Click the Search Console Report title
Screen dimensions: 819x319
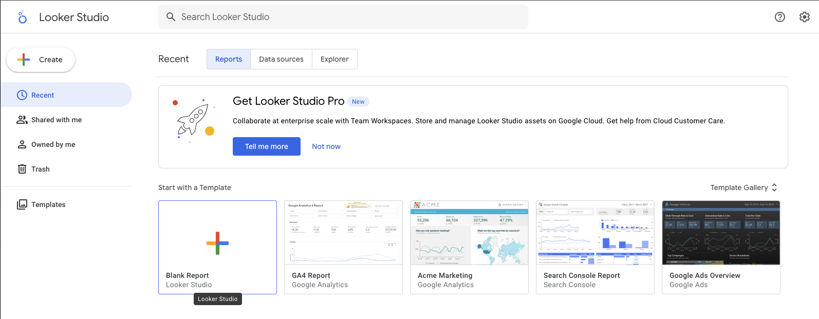(582, 275)
